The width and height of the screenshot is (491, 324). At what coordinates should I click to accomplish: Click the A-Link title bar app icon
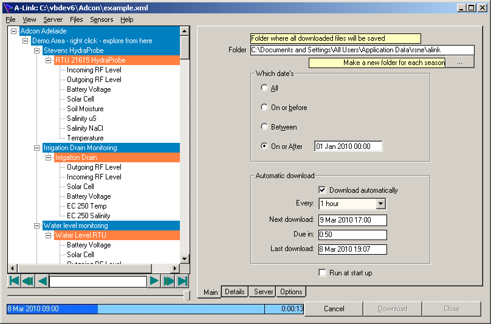tap(8, 7)
